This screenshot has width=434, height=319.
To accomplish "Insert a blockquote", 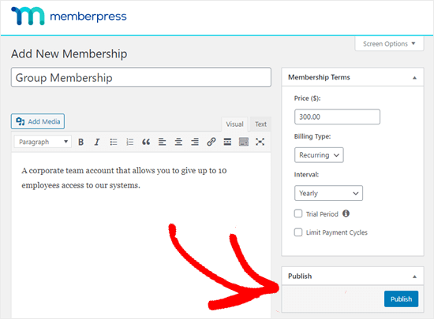I will click(x=146, y=142).
